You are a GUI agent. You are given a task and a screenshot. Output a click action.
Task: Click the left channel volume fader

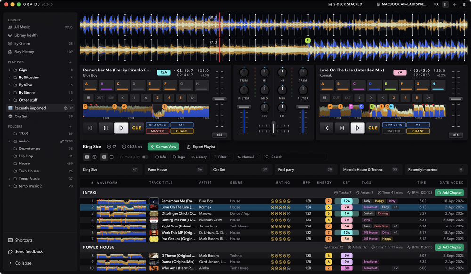(244, 107)
